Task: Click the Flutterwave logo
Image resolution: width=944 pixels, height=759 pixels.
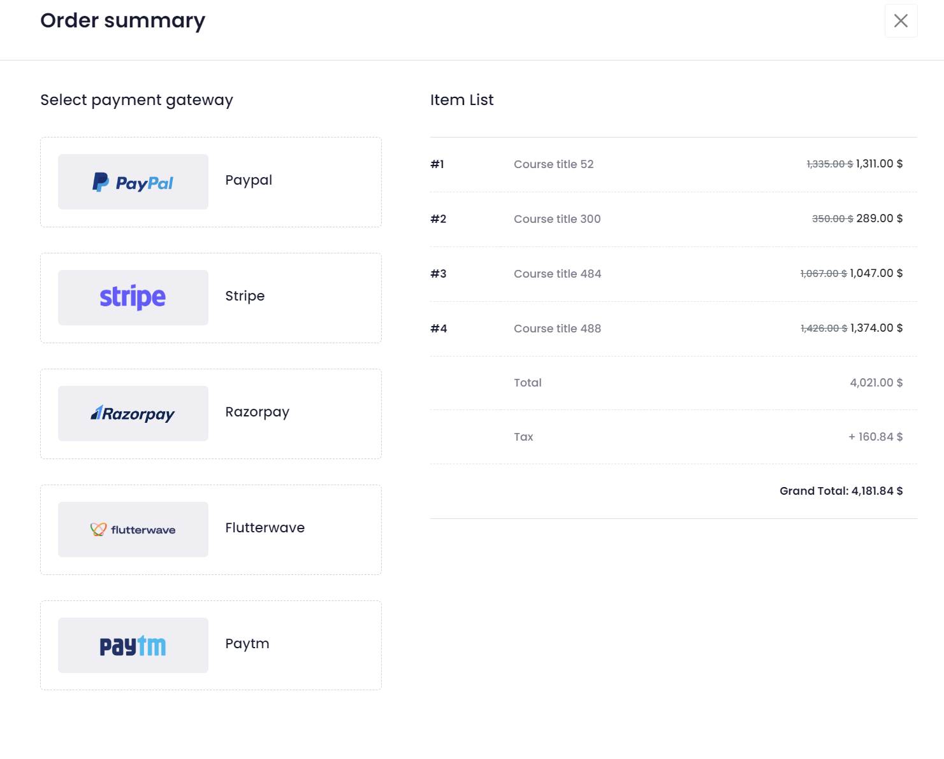Action: tap(133, 530)
